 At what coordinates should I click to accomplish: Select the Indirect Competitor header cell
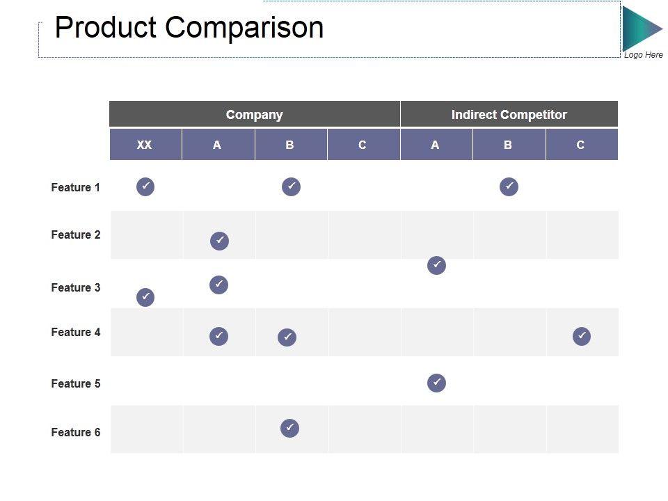point(509,115)
